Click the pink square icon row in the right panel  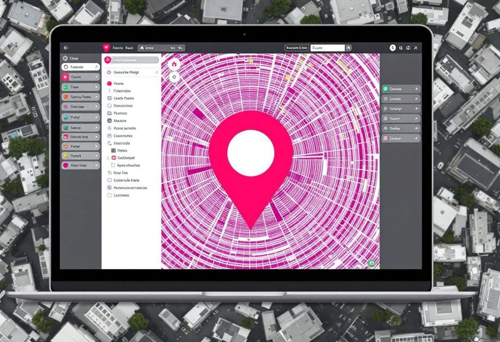401,138
